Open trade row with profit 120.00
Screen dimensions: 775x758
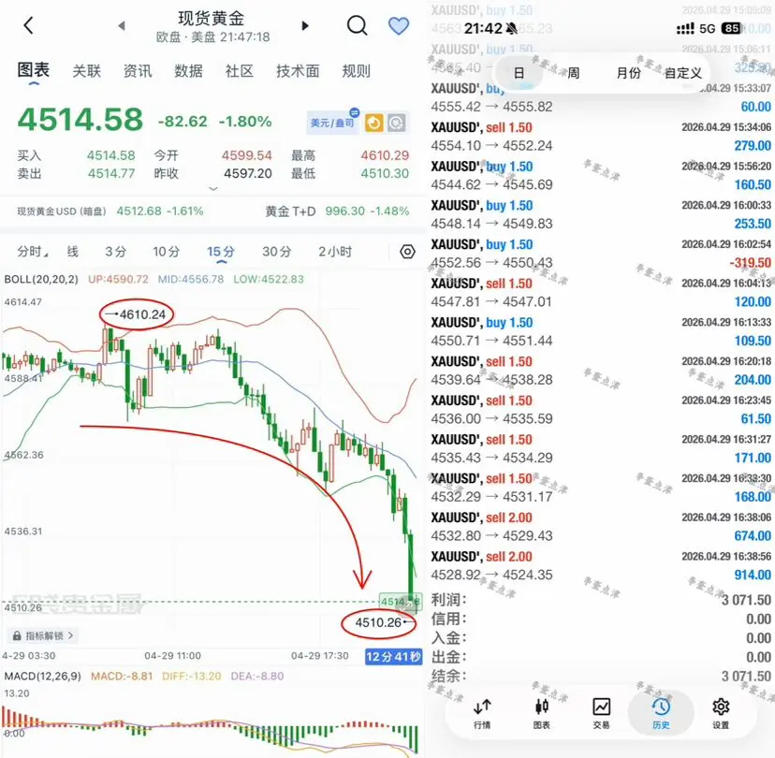[601, 293]
